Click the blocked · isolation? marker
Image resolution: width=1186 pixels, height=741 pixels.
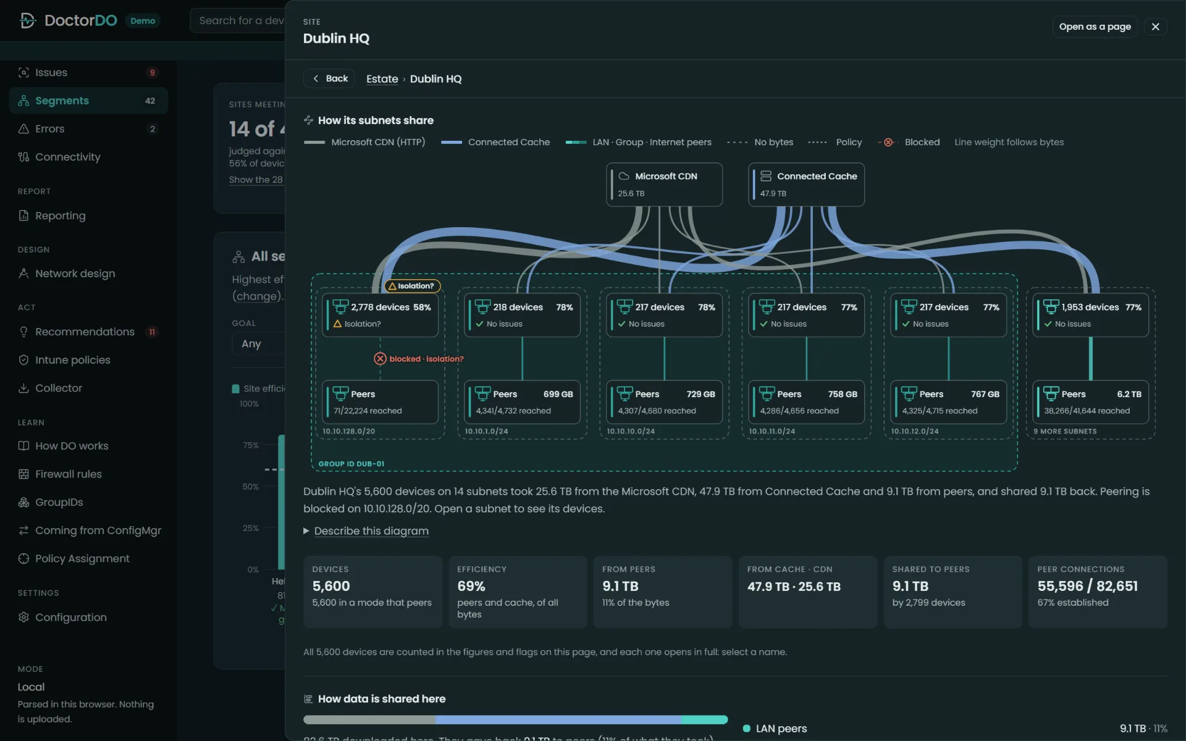coord(419,359)
